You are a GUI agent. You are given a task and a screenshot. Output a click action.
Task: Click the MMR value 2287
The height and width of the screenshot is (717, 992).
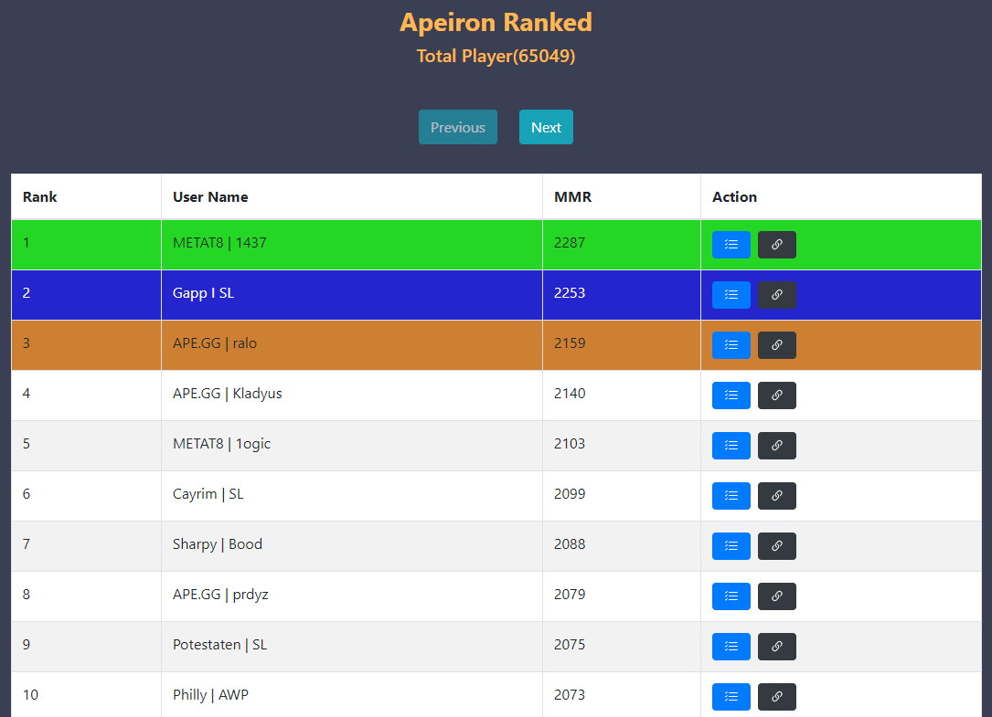coord(570,243)
